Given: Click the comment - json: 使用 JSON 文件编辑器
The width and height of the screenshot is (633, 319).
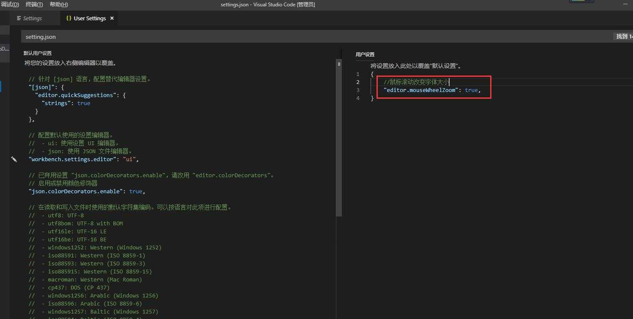Looking at the screenshot, I should click(x=80, y=151).
